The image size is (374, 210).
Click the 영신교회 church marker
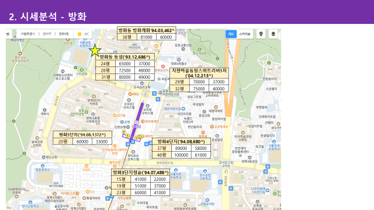pyautogui.click(x=43, y=157)
